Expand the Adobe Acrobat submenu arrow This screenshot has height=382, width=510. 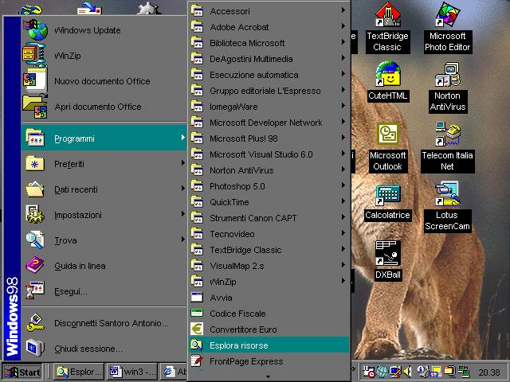[343, 26]
